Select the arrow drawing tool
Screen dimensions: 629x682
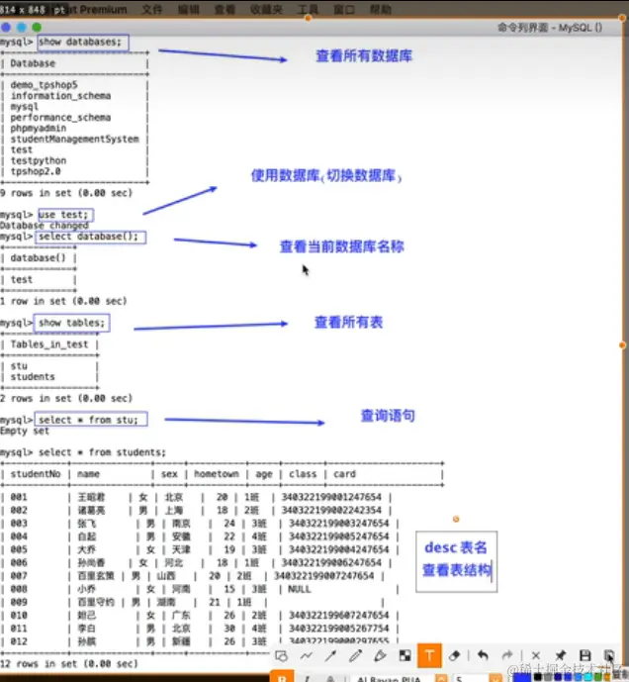pyautogui.click(x=330, y=655)
